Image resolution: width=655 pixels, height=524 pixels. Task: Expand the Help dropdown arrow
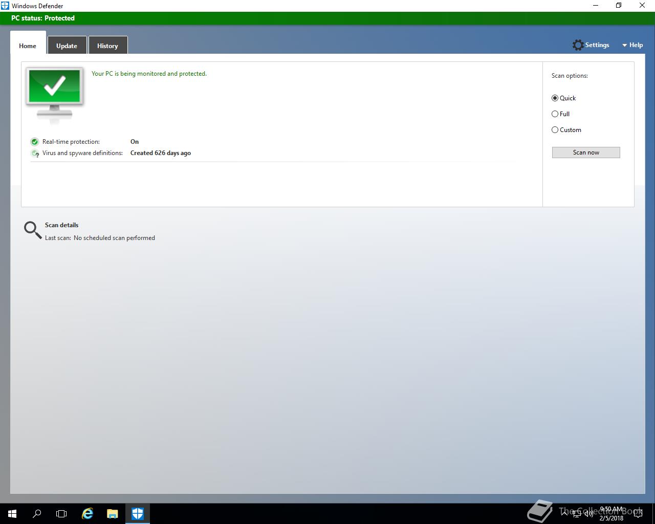point(625,46)
